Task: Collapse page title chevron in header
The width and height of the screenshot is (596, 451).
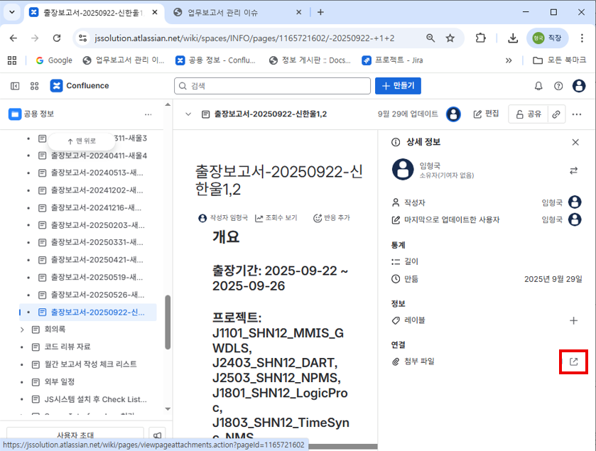Action: 188,114
